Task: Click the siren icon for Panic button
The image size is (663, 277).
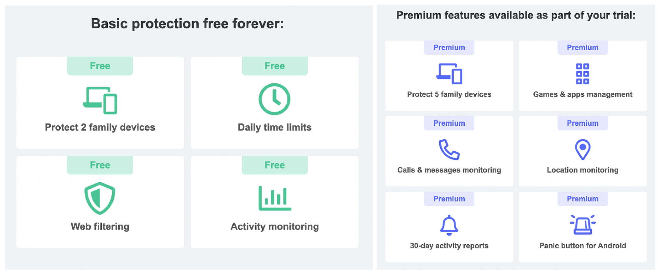Action: [582, 224]
